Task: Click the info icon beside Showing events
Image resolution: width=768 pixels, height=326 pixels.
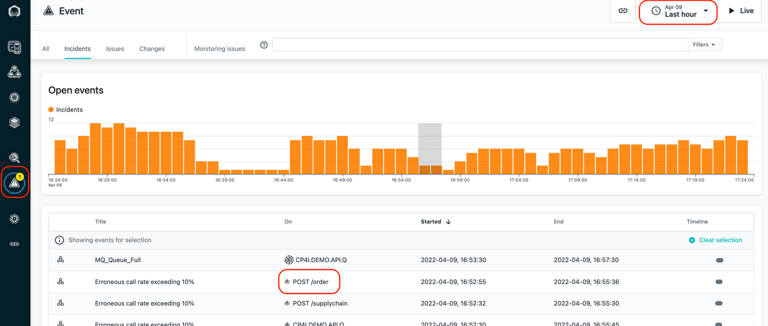Action: tap(59, 240)
